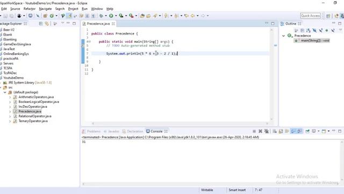Click the Debug bug icon in toolbar
344x194 pixels.
click(x=101, y=16)
